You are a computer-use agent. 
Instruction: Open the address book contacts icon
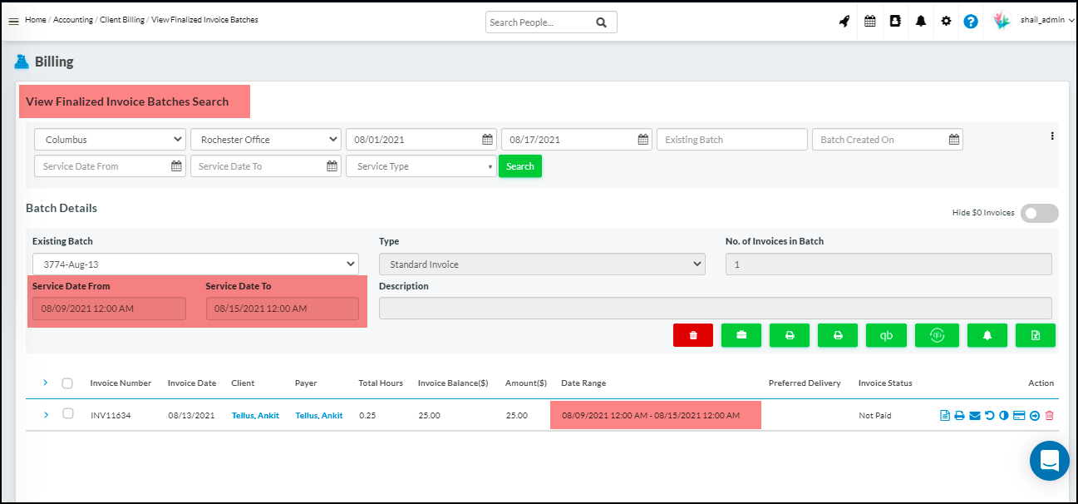coord(895,22)
